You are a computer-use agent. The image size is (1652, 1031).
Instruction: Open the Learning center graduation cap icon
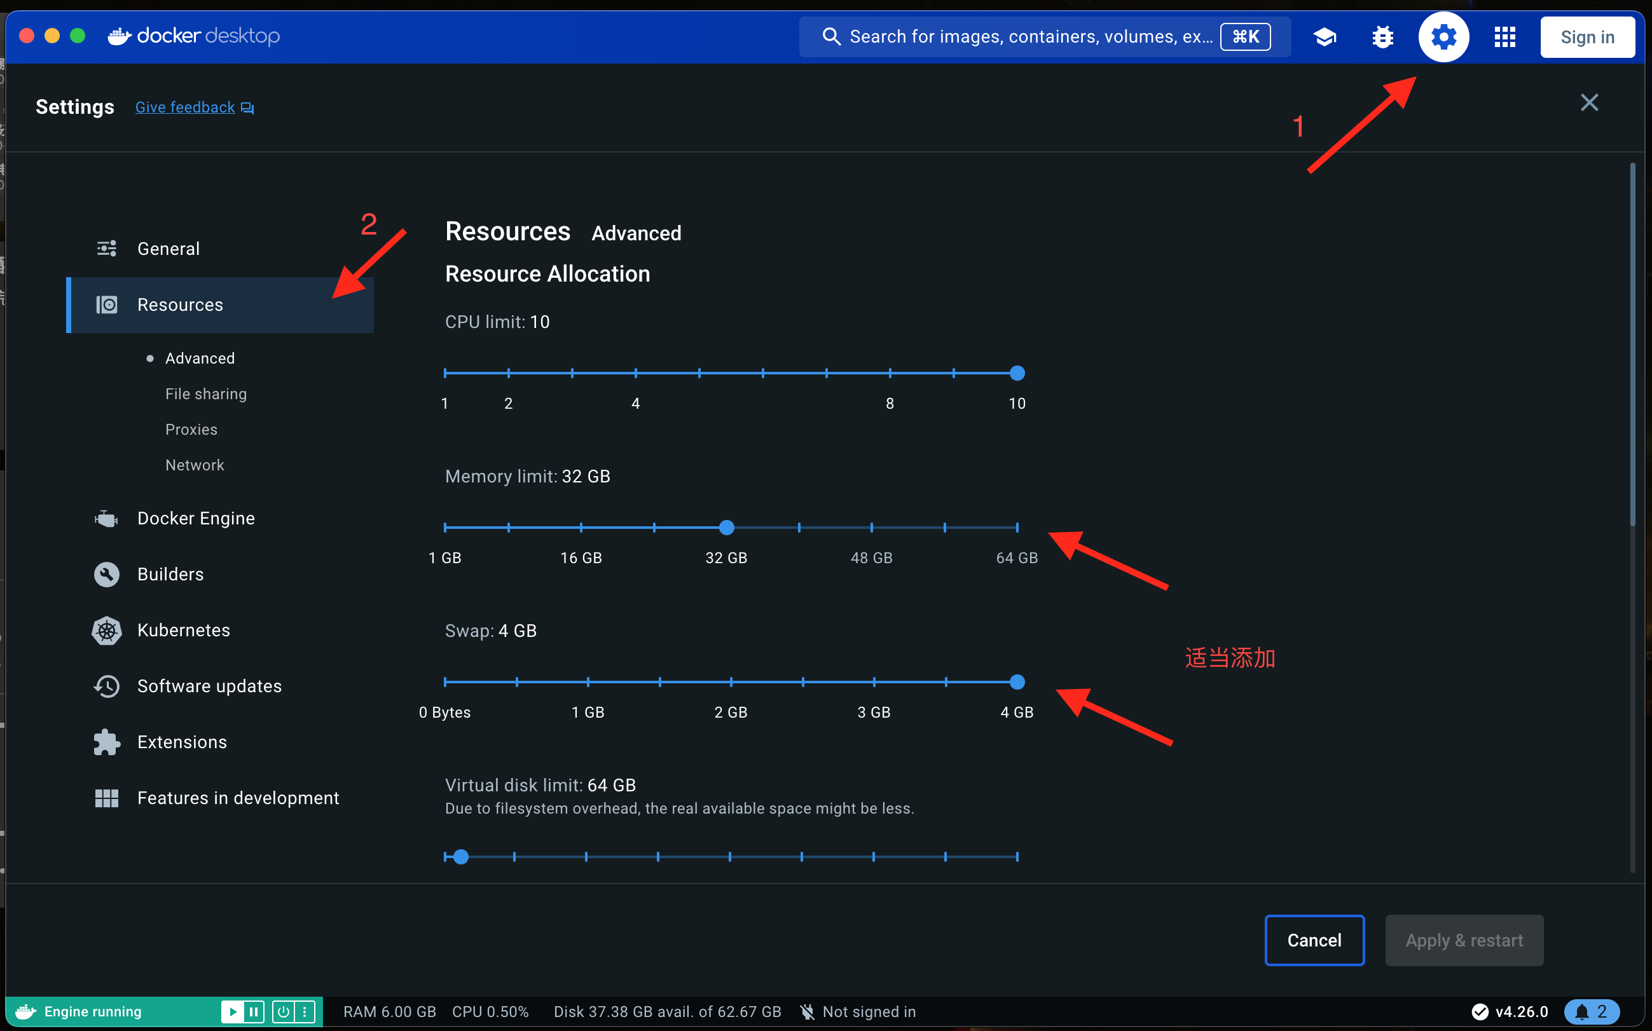pyautogui.click(x=1324, y=37)
